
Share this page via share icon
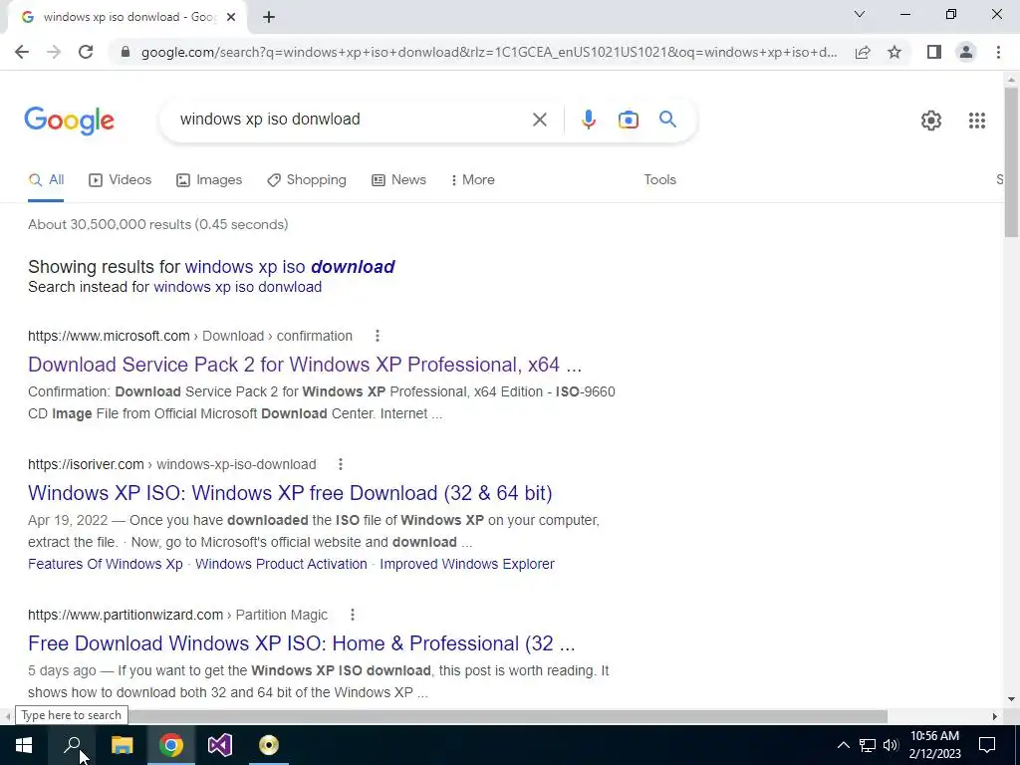(863, 52)
